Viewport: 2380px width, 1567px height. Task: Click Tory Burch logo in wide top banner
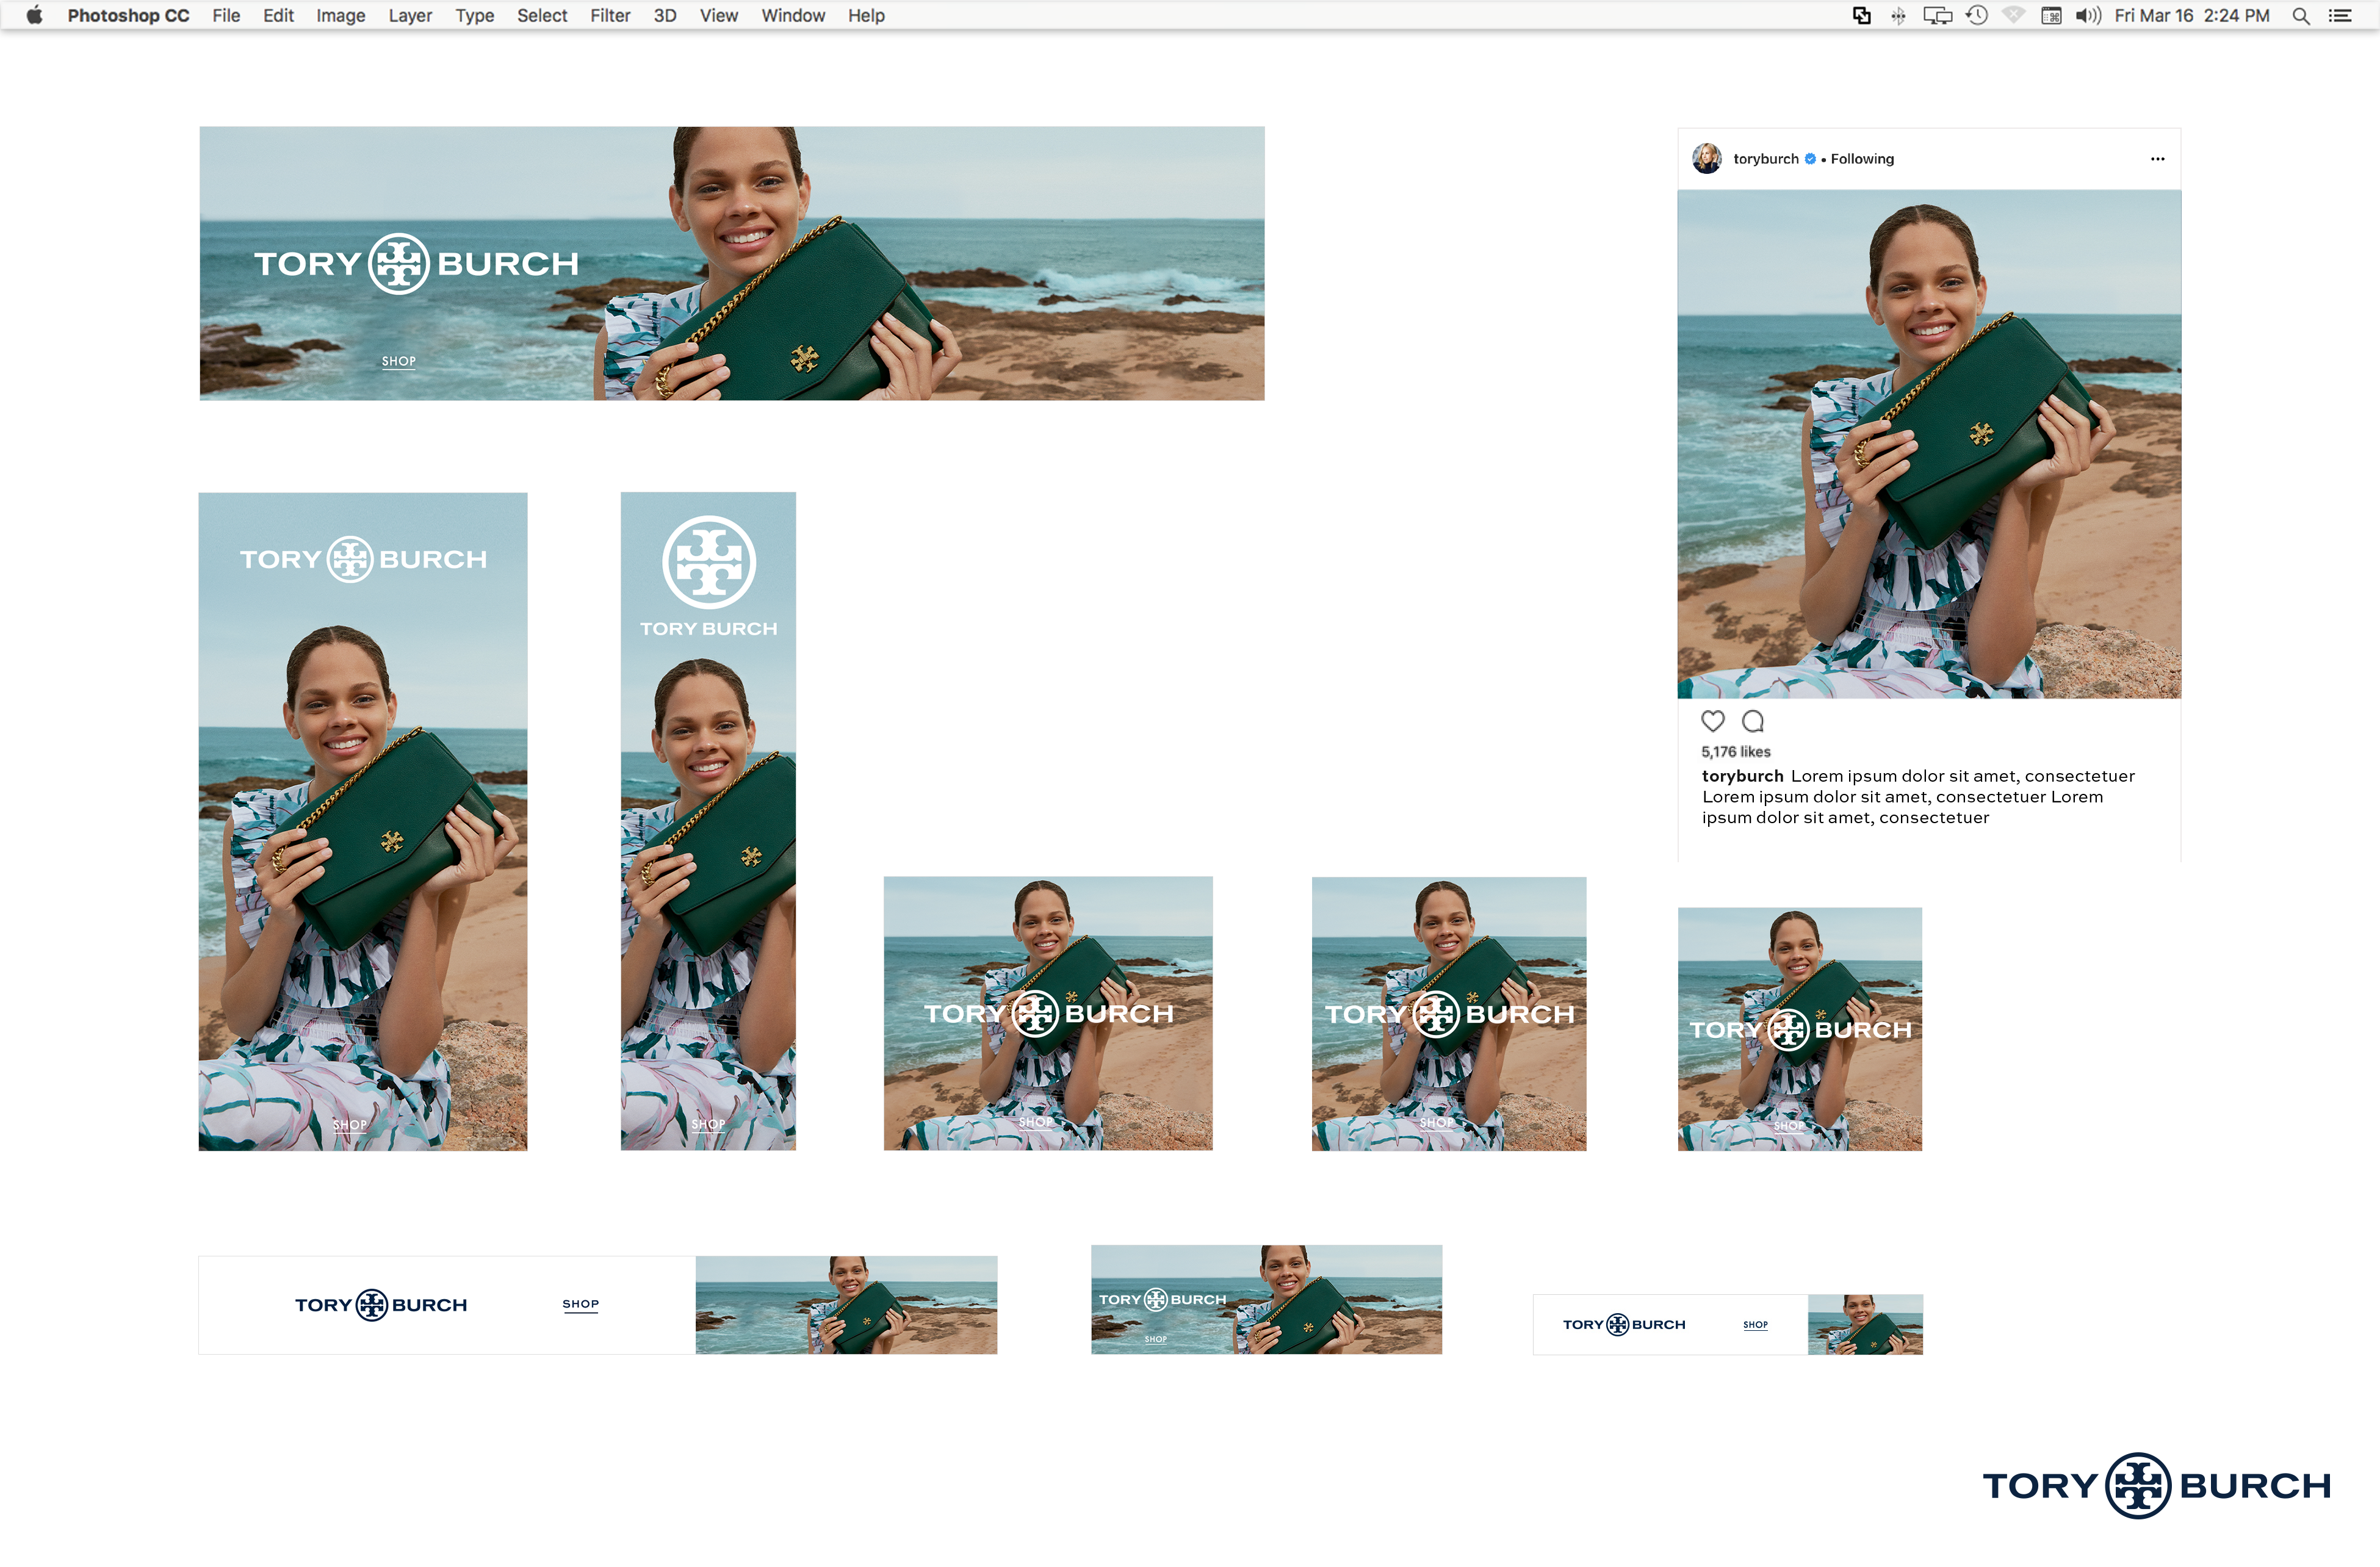pyautogui.click(x=416, y=264)
